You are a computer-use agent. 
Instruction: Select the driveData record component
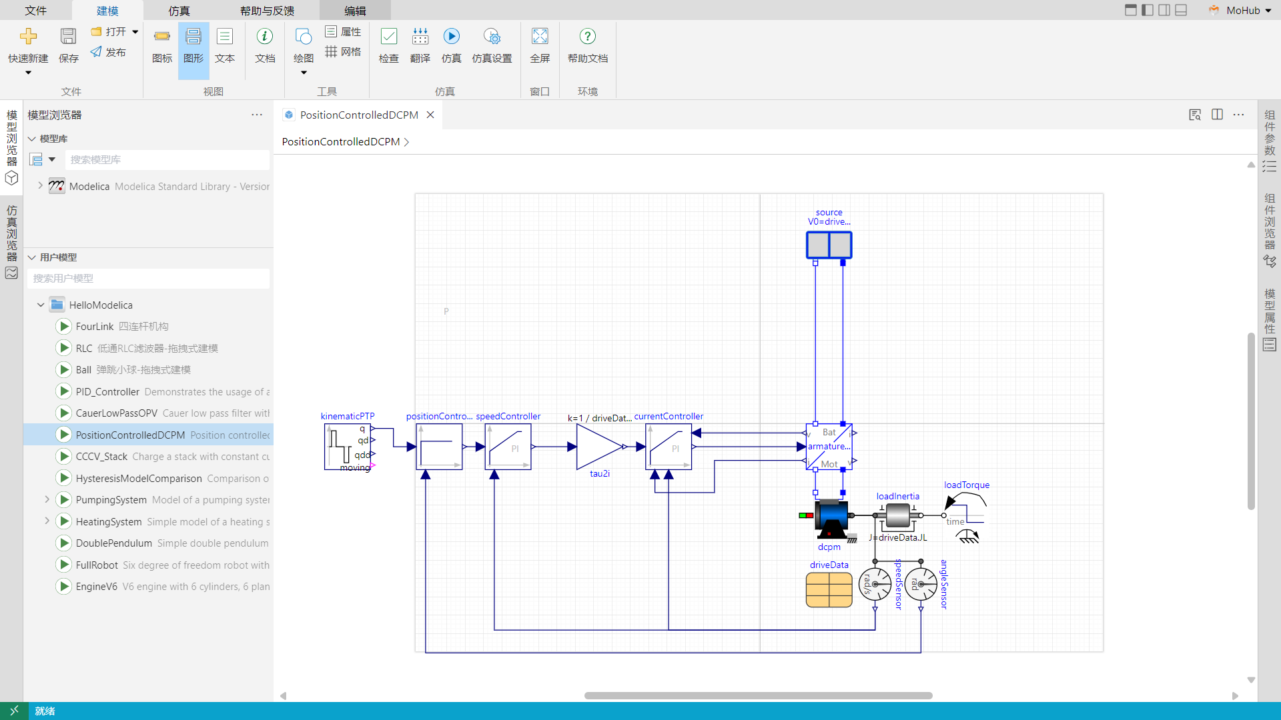point(829,589)
